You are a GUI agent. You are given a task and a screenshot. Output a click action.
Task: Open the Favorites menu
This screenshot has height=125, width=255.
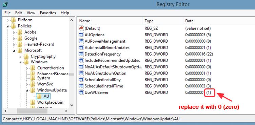[48, 13]
